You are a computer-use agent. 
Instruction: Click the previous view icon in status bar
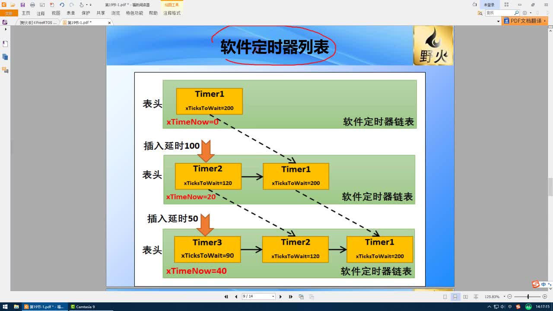click(301, 297)
